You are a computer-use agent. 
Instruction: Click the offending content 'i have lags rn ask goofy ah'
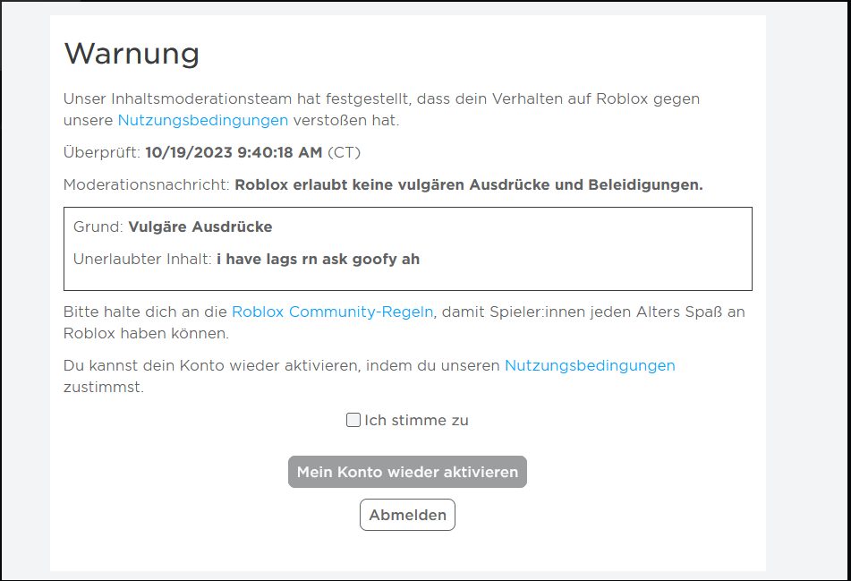point(318,260)
